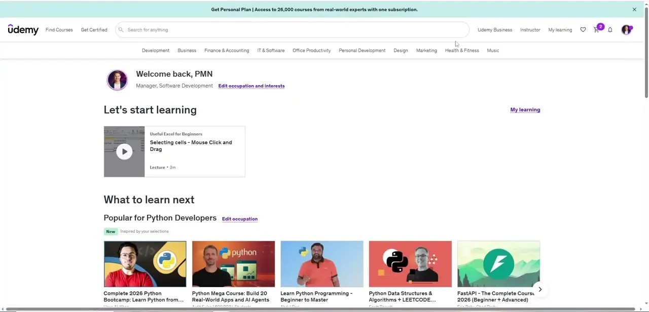Viewport: 649px width, 312px height.
Task: Select the Office Productivity category
Action: [x=312, y=51]
